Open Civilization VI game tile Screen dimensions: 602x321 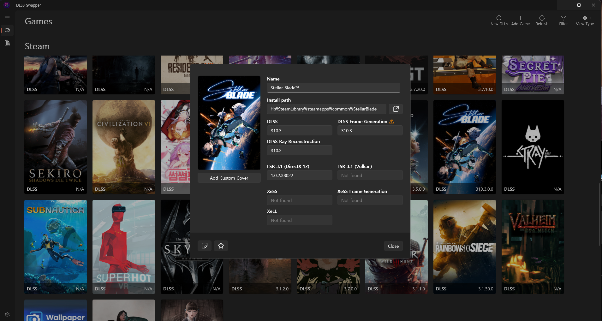[124, 147]
